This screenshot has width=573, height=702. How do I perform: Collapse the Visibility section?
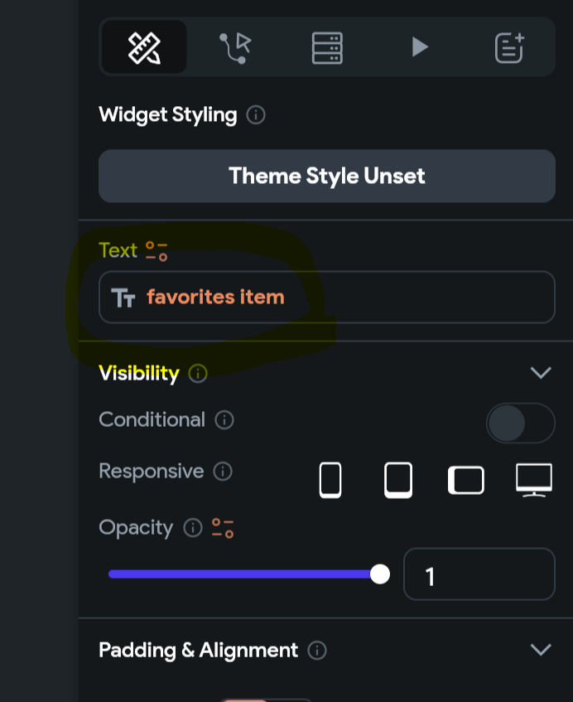[540, 373]
